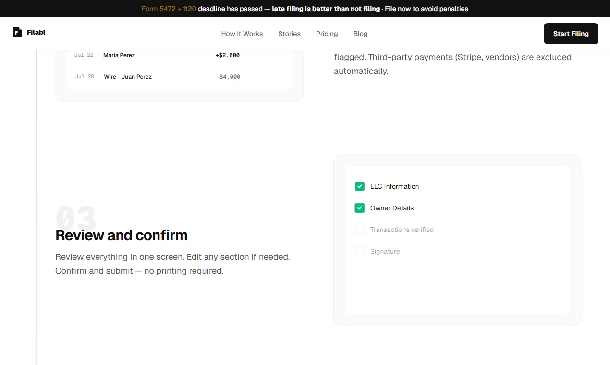
Task: Go to the Stories section
Action: point(289,34)
